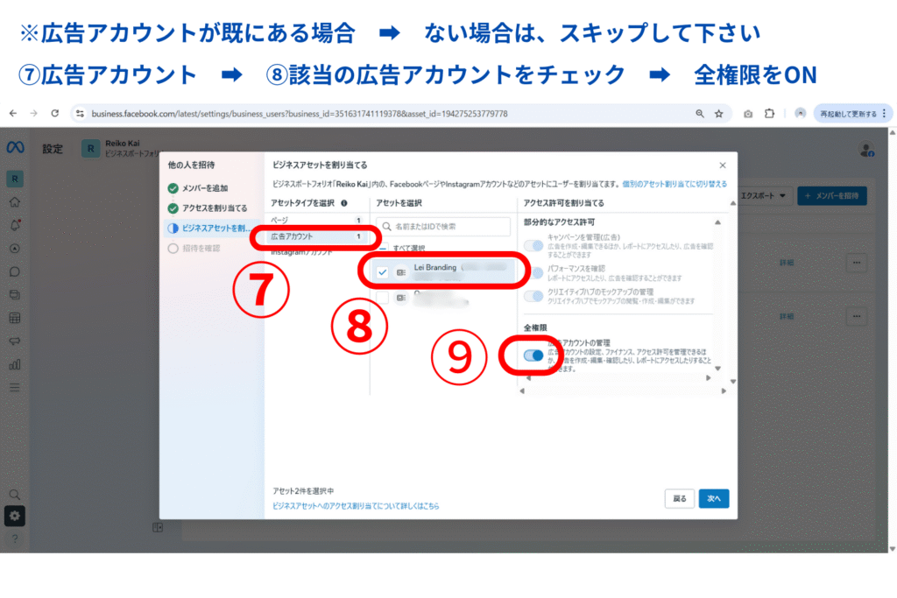Click the Meta logo in the sidebar
This screenshot has width=897, height=598.
[x=15, y=145]
